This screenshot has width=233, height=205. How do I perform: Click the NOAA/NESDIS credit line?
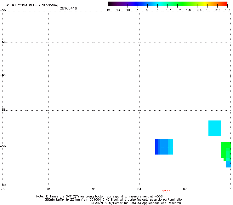tap(136, 203)
